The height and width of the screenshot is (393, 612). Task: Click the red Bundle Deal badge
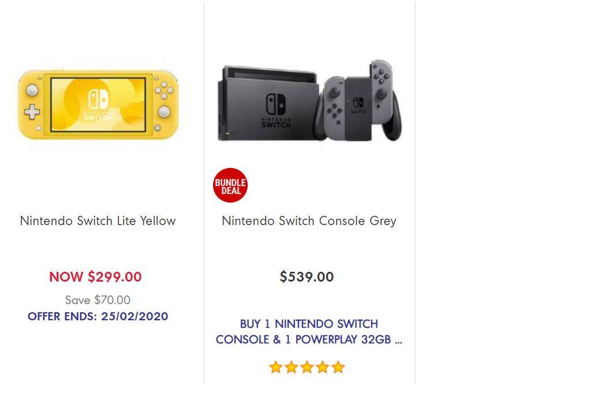click(230, 185)
